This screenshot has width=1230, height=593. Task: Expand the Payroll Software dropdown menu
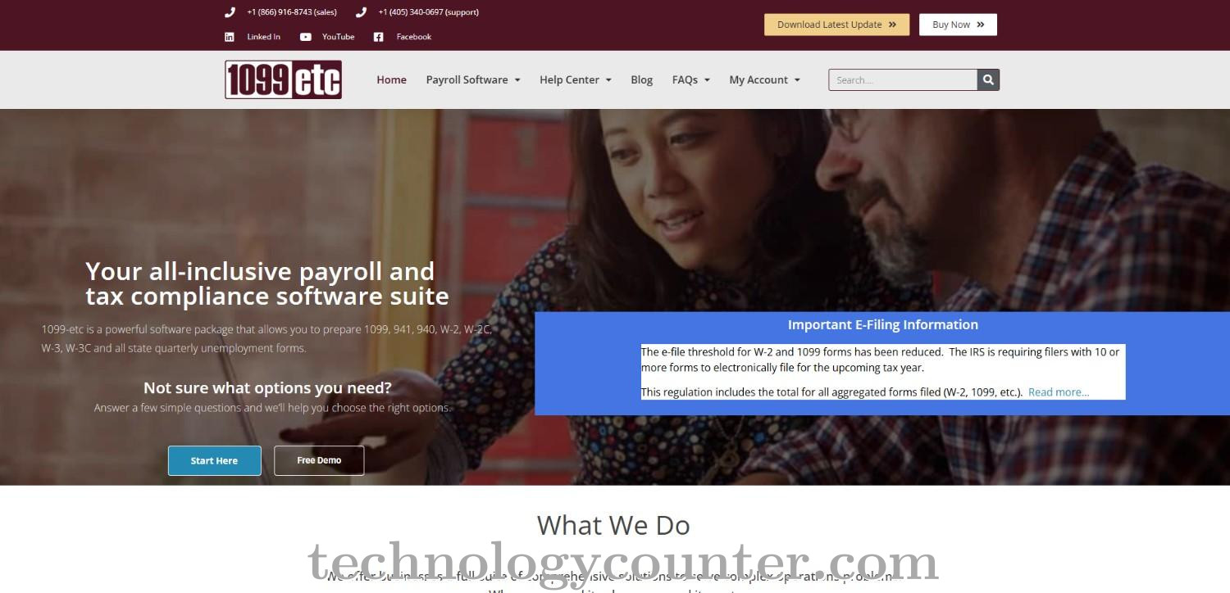[473, 79]
